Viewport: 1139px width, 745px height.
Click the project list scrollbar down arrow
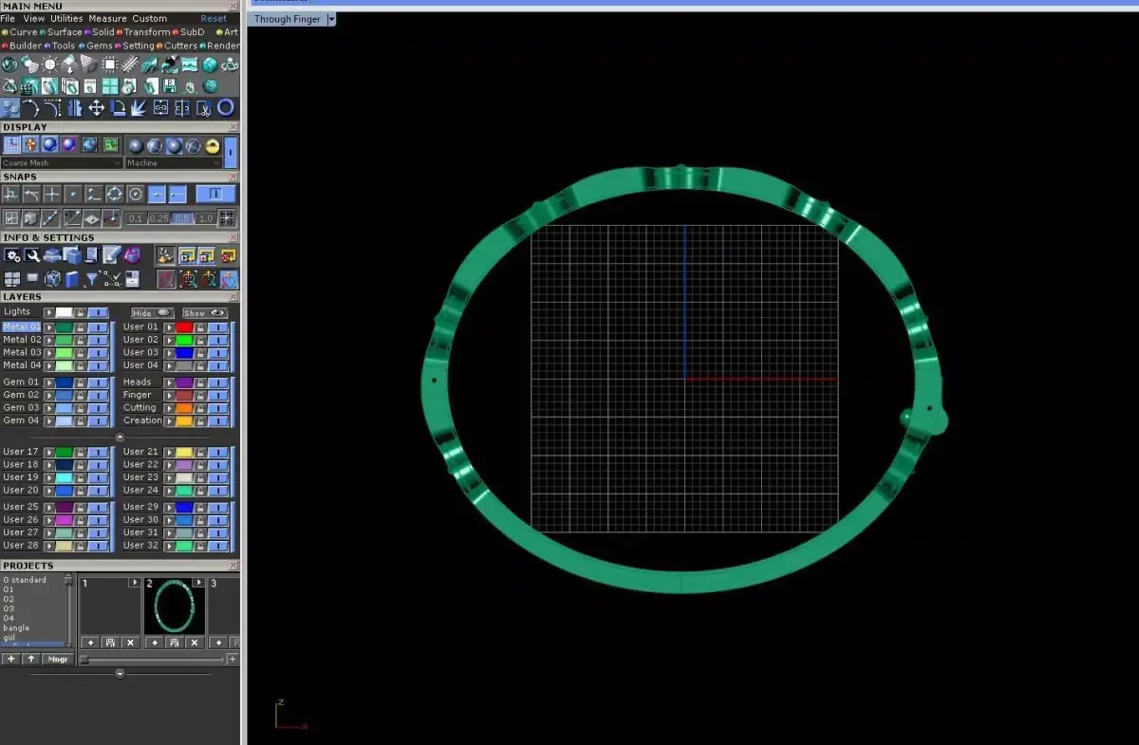click(68, 645)
